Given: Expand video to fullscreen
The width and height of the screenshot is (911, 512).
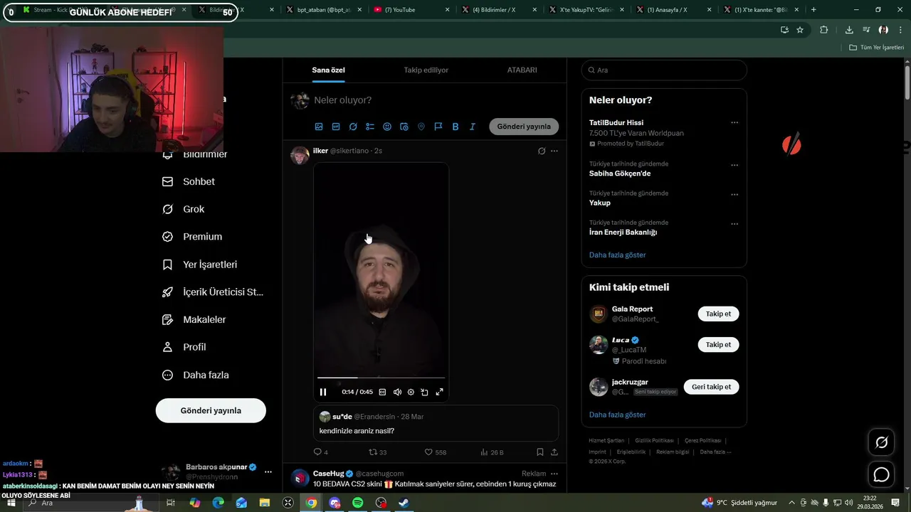Looking at the screenshot, I should [x=439, y=392].
